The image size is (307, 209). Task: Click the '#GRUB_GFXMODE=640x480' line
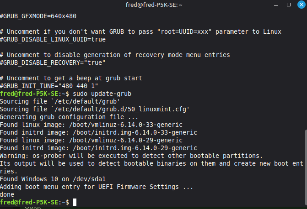(38, 16)
